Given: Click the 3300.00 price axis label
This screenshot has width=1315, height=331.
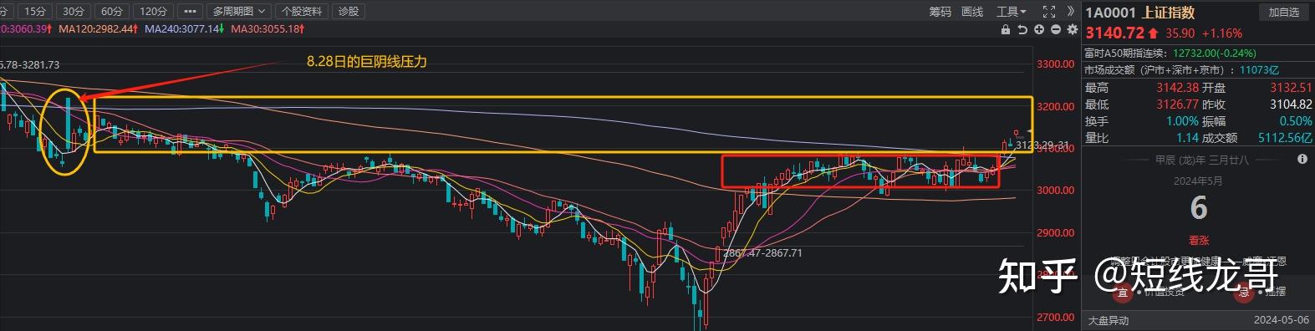Looking at the screenshot, I should [1055, 64].
